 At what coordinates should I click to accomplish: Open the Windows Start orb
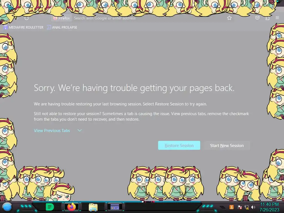(x=7, y=207)
